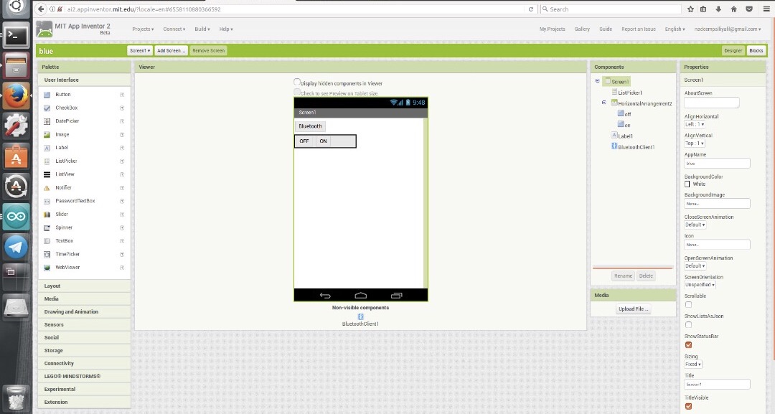Choose the Label palette component
This screenshot has height=414, width=775.
click(x=61, y=148)
